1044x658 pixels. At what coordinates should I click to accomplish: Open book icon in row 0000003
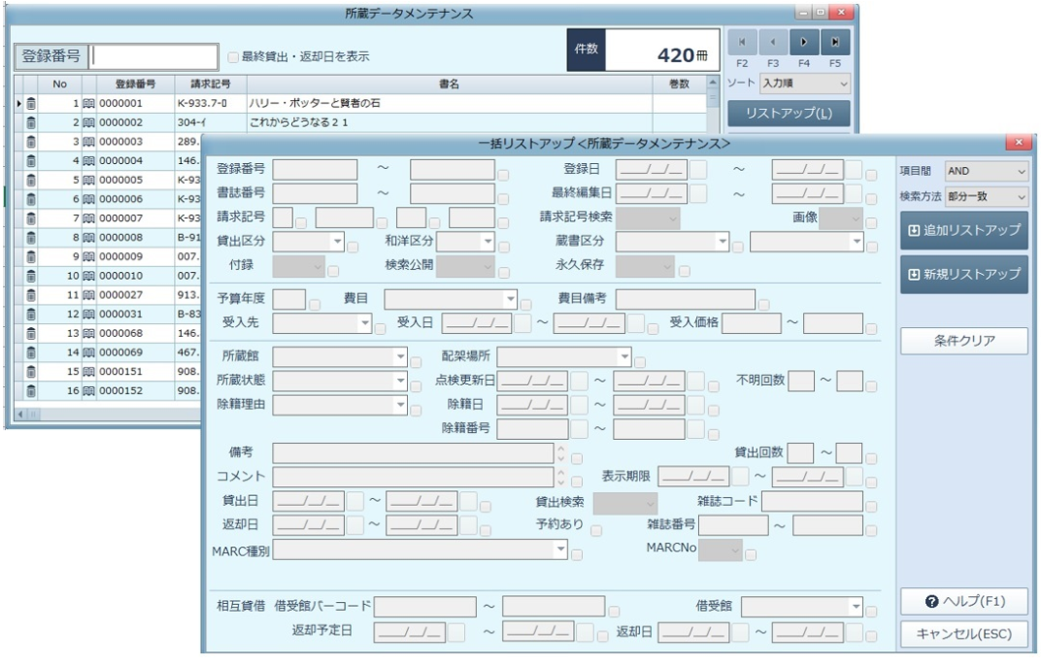point(88,141)
